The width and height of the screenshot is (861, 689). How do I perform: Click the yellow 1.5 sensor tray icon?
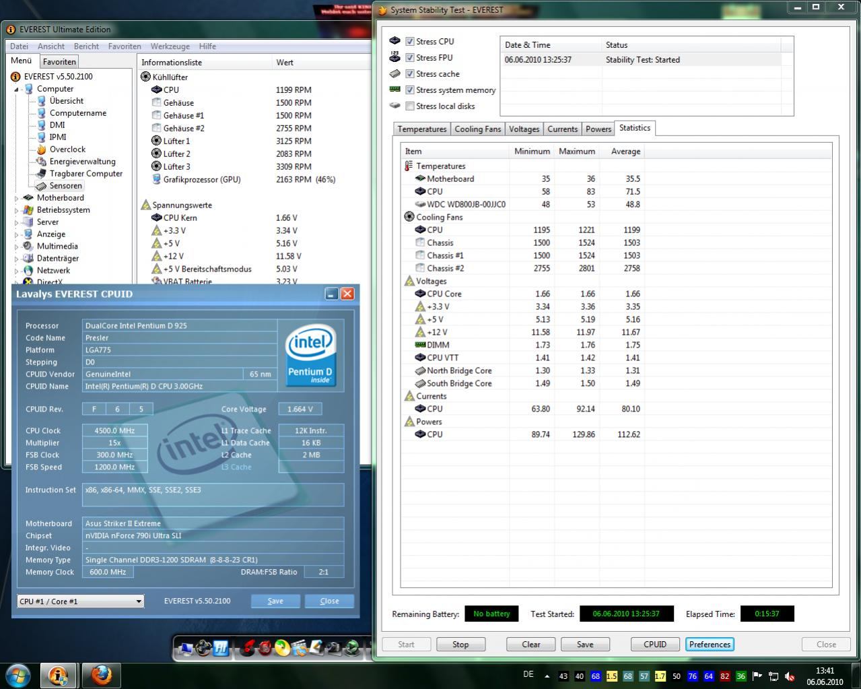coord(611,676)
